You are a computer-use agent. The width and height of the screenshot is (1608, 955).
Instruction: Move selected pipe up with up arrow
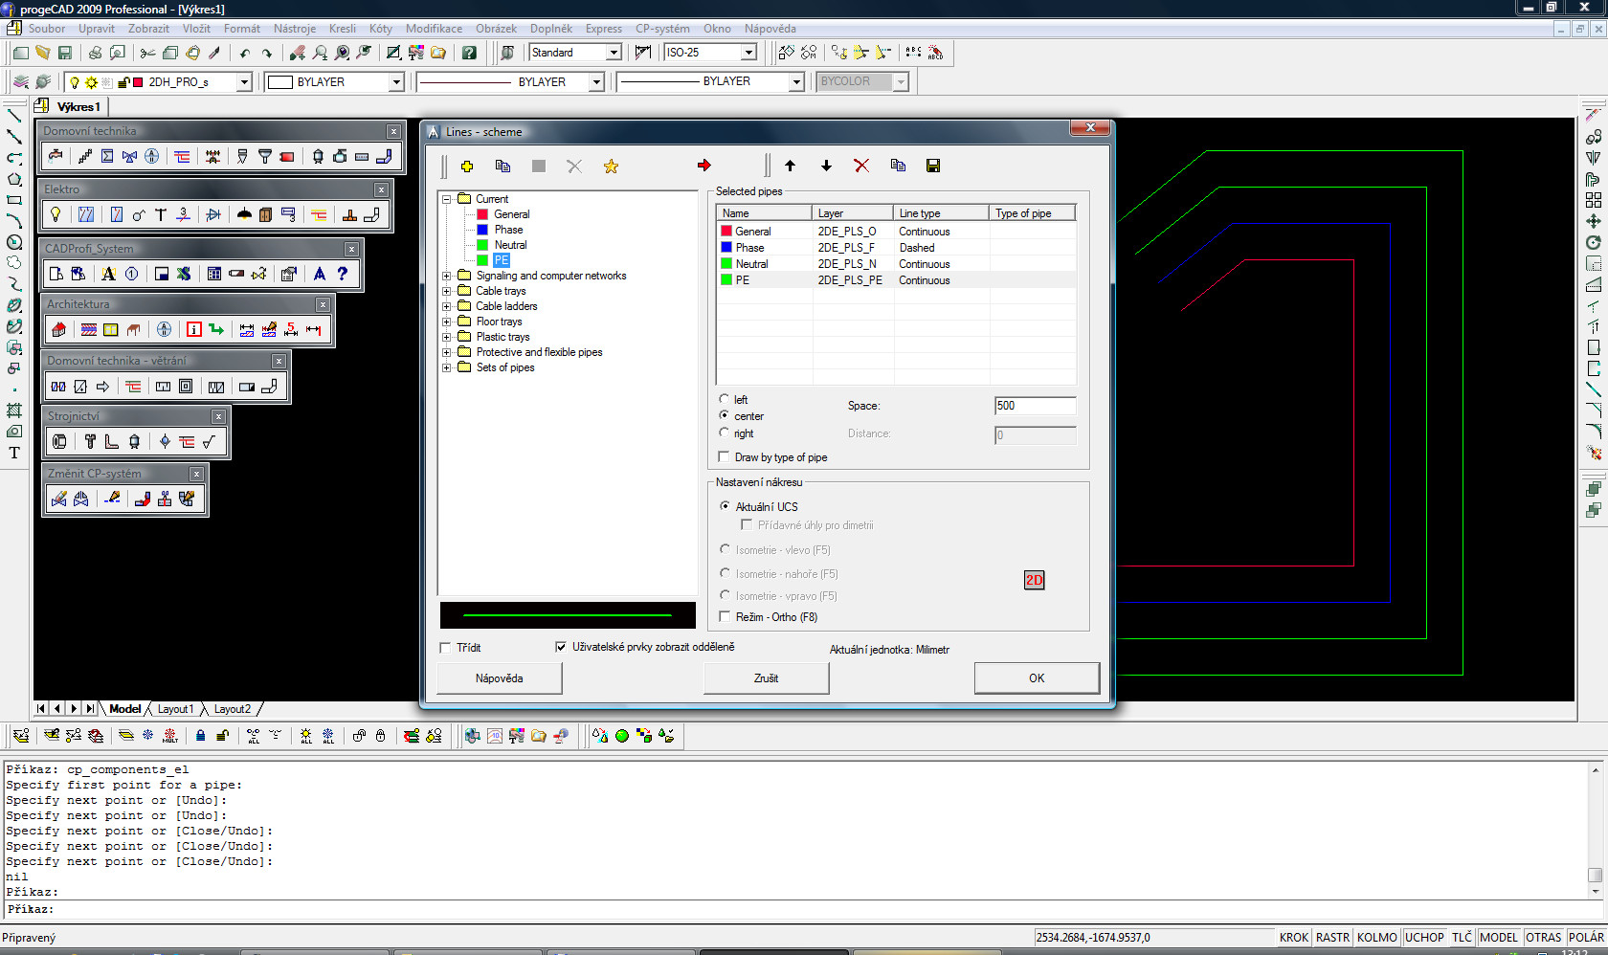click(790, 166)
